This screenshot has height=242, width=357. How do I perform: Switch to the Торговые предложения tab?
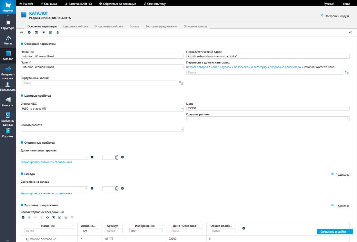(x=161, y=26)
